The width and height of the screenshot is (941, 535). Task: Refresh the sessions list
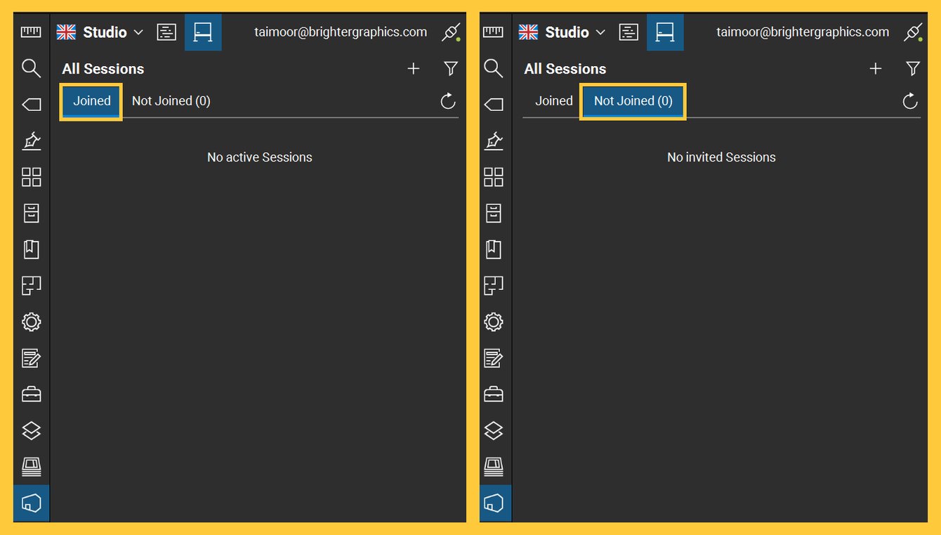pos(448,101)
